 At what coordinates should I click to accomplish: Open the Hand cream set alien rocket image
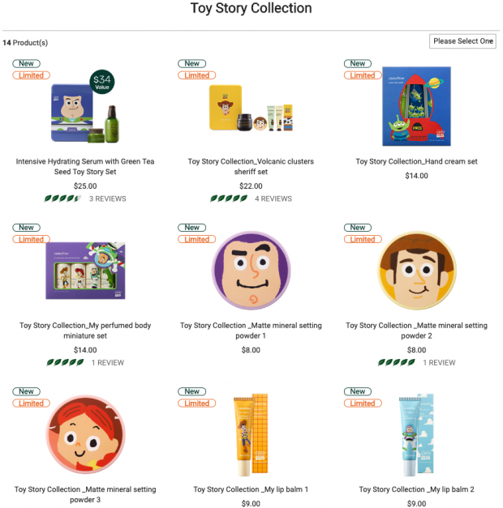[x=416, y=106]
